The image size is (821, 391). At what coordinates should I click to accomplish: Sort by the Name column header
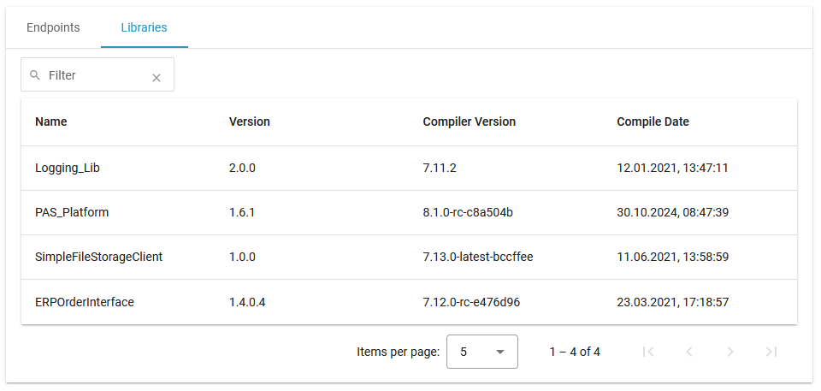pyautogui.click(x=51, y=121)
